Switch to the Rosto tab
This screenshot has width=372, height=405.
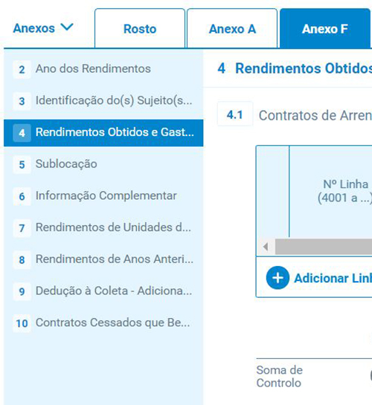tap(140, 28)
